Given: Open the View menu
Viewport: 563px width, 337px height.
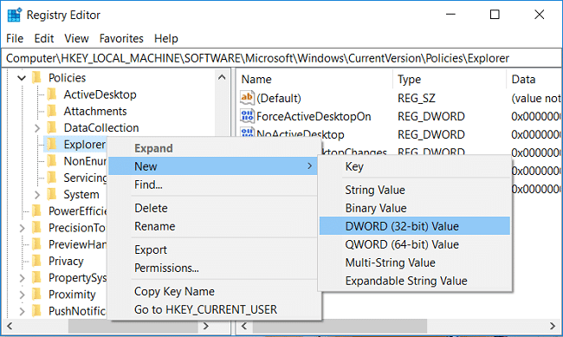Looking at the screenshot, I should coord(76,38).
